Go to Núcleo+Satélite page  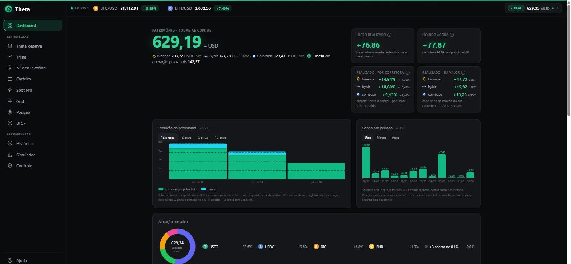(33, 68)
